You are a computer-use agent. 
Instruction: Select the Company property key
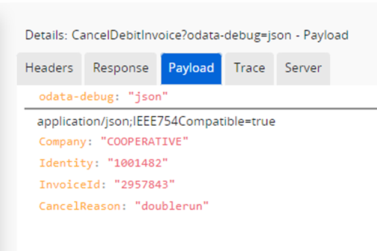coord(62,141)
